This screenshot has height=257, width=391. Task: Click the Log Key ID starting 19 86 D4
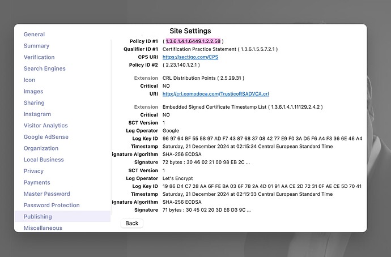coord(262,186)
